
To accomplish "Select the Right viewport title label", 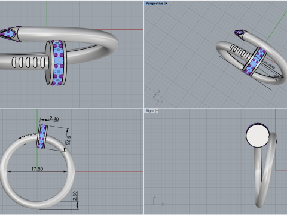I will point(149,111).
